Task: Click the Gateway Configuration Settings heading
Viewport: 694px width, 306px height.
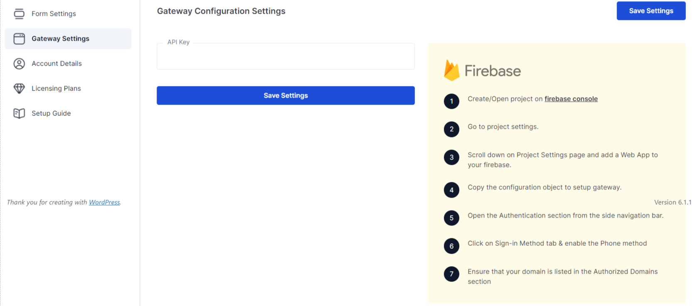Action: click(221, 11)
